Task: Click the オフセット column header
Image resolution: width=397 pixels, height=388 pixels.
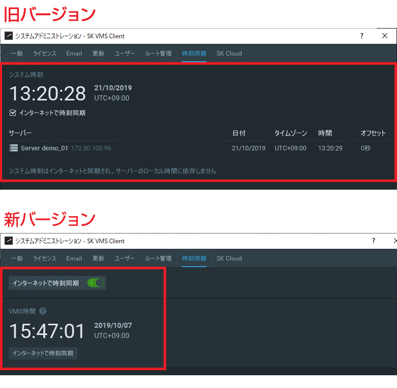Action: click(373, 133)
